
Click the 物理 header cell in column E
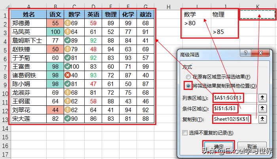point(110,15)
